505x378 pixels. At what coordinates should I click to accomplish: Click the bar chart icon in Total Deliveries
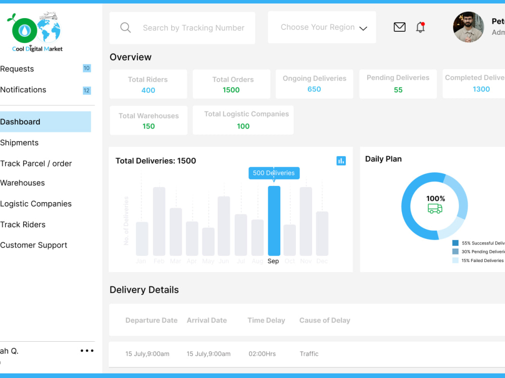341,160
